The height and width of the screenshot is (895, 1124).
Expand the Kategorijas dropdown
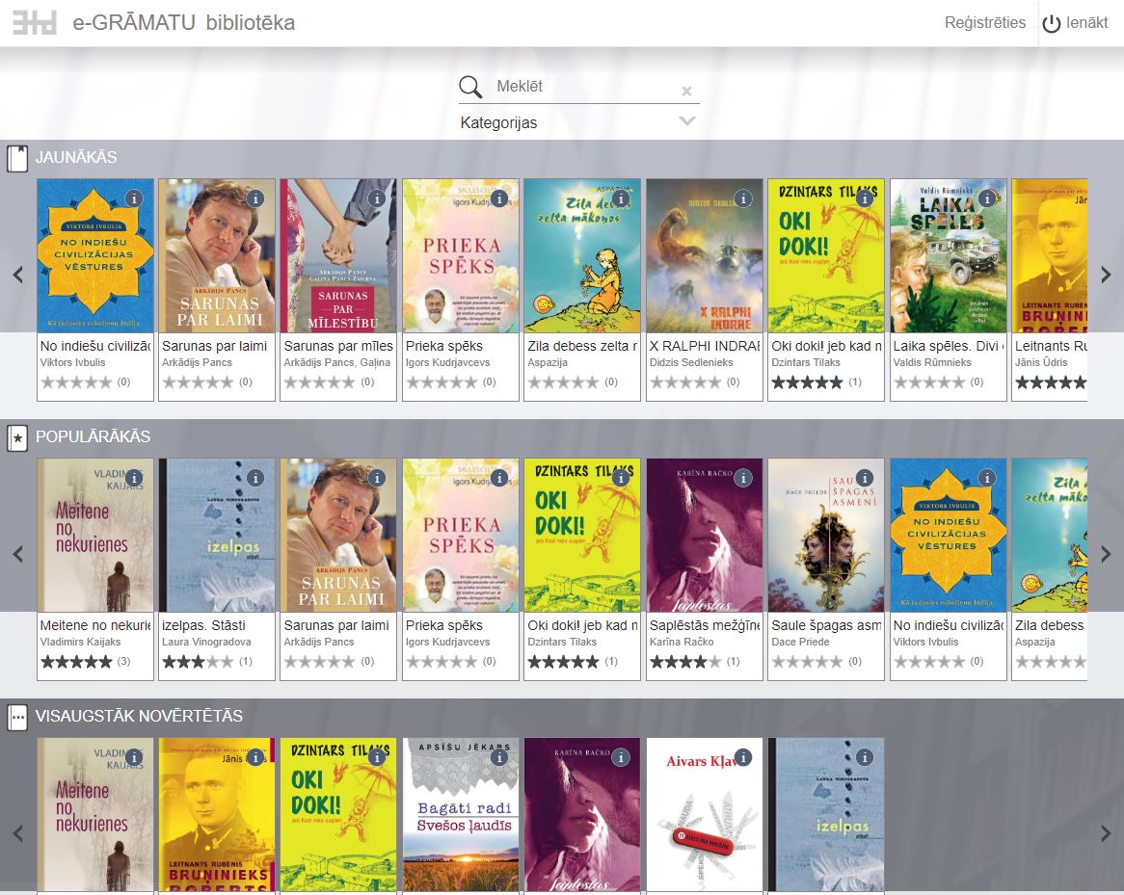point(686,121)
